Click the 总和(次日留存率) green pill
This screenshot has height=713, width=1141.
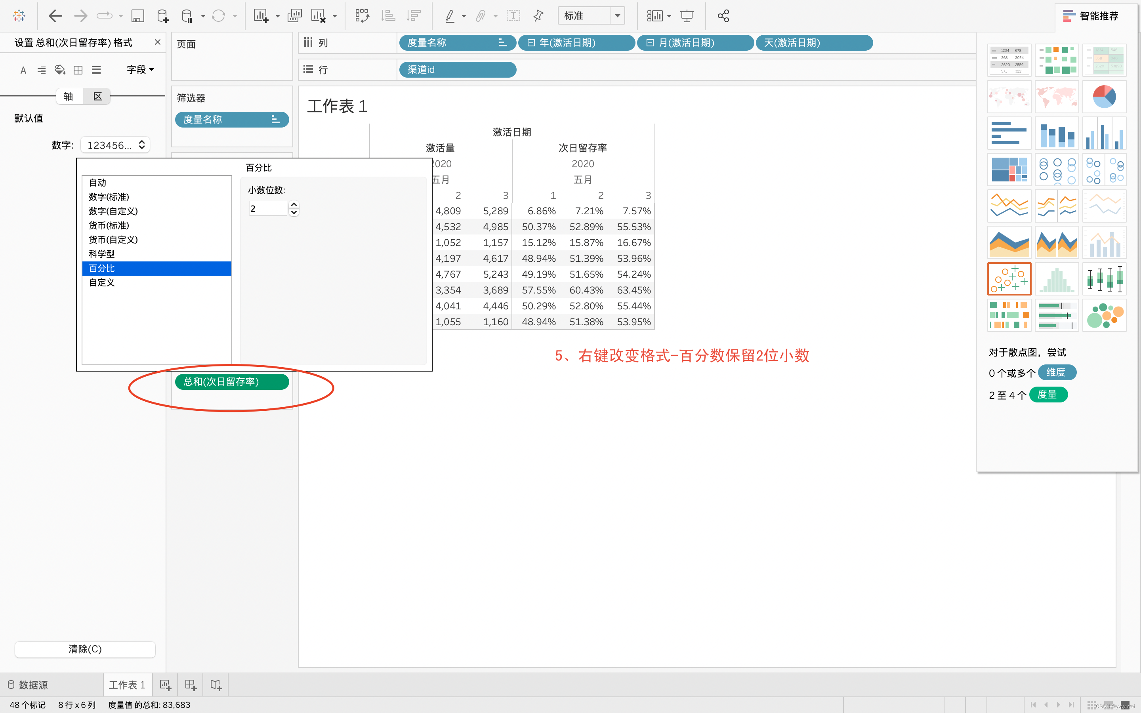[x=231, y=381]
